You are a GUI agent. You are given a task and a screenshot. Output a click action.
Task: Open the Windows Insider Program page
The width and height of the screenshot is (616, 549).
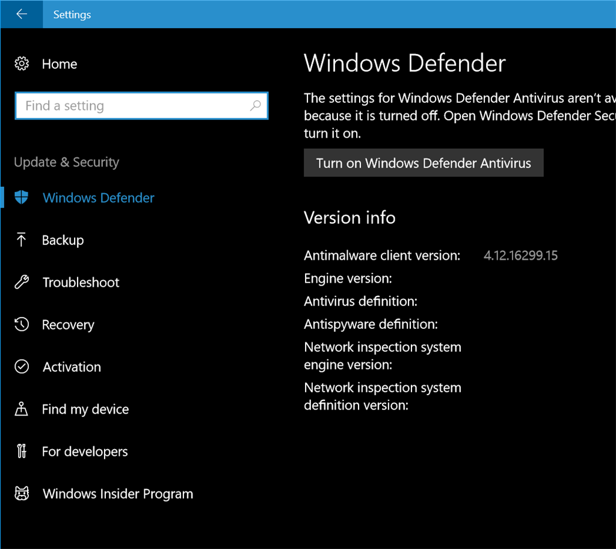[118, 494]
